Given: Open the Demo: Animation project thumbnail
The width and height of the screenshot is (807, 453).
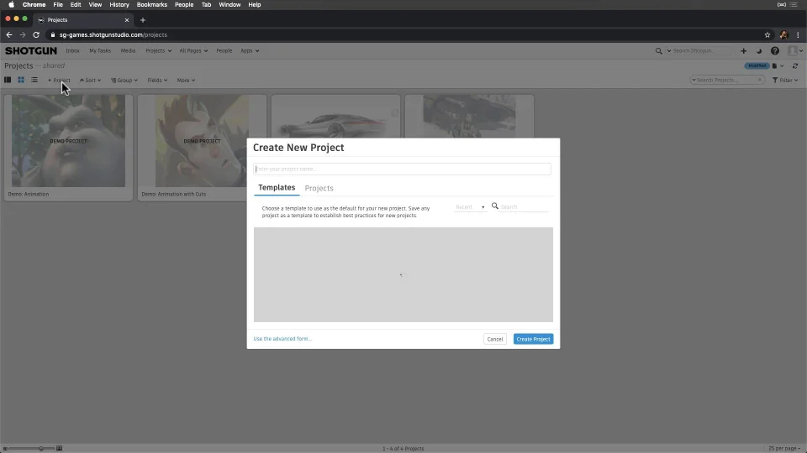Looking at the screenshot, I should pos(68,141).
